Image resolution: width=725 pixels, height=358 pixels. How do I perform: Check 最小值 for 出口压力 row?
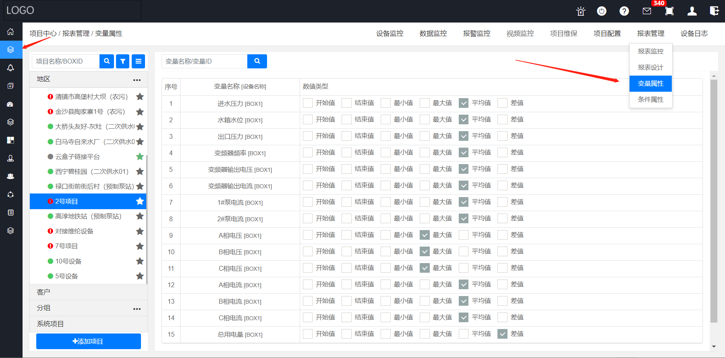(x=385, y=136)
